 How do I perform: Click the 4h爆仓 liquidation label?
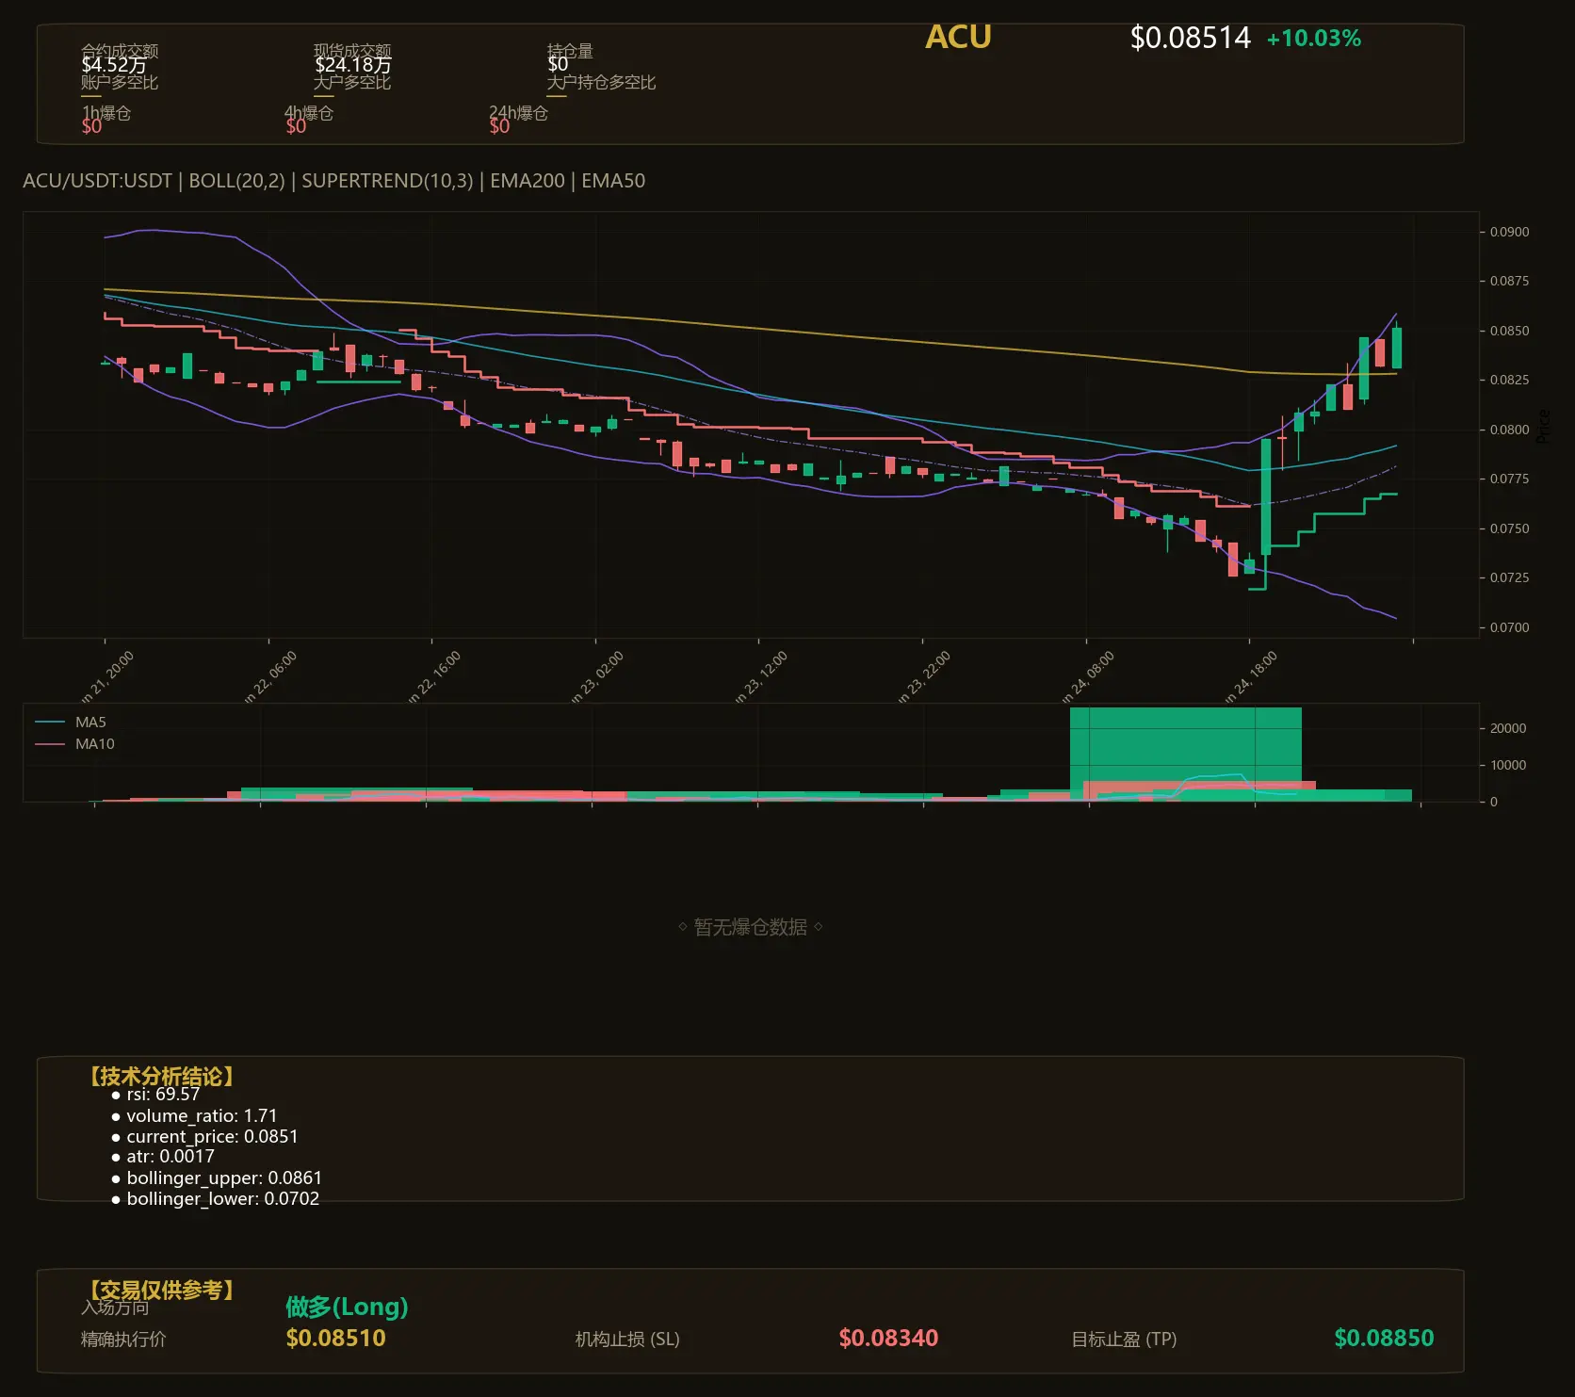(310, 113)
